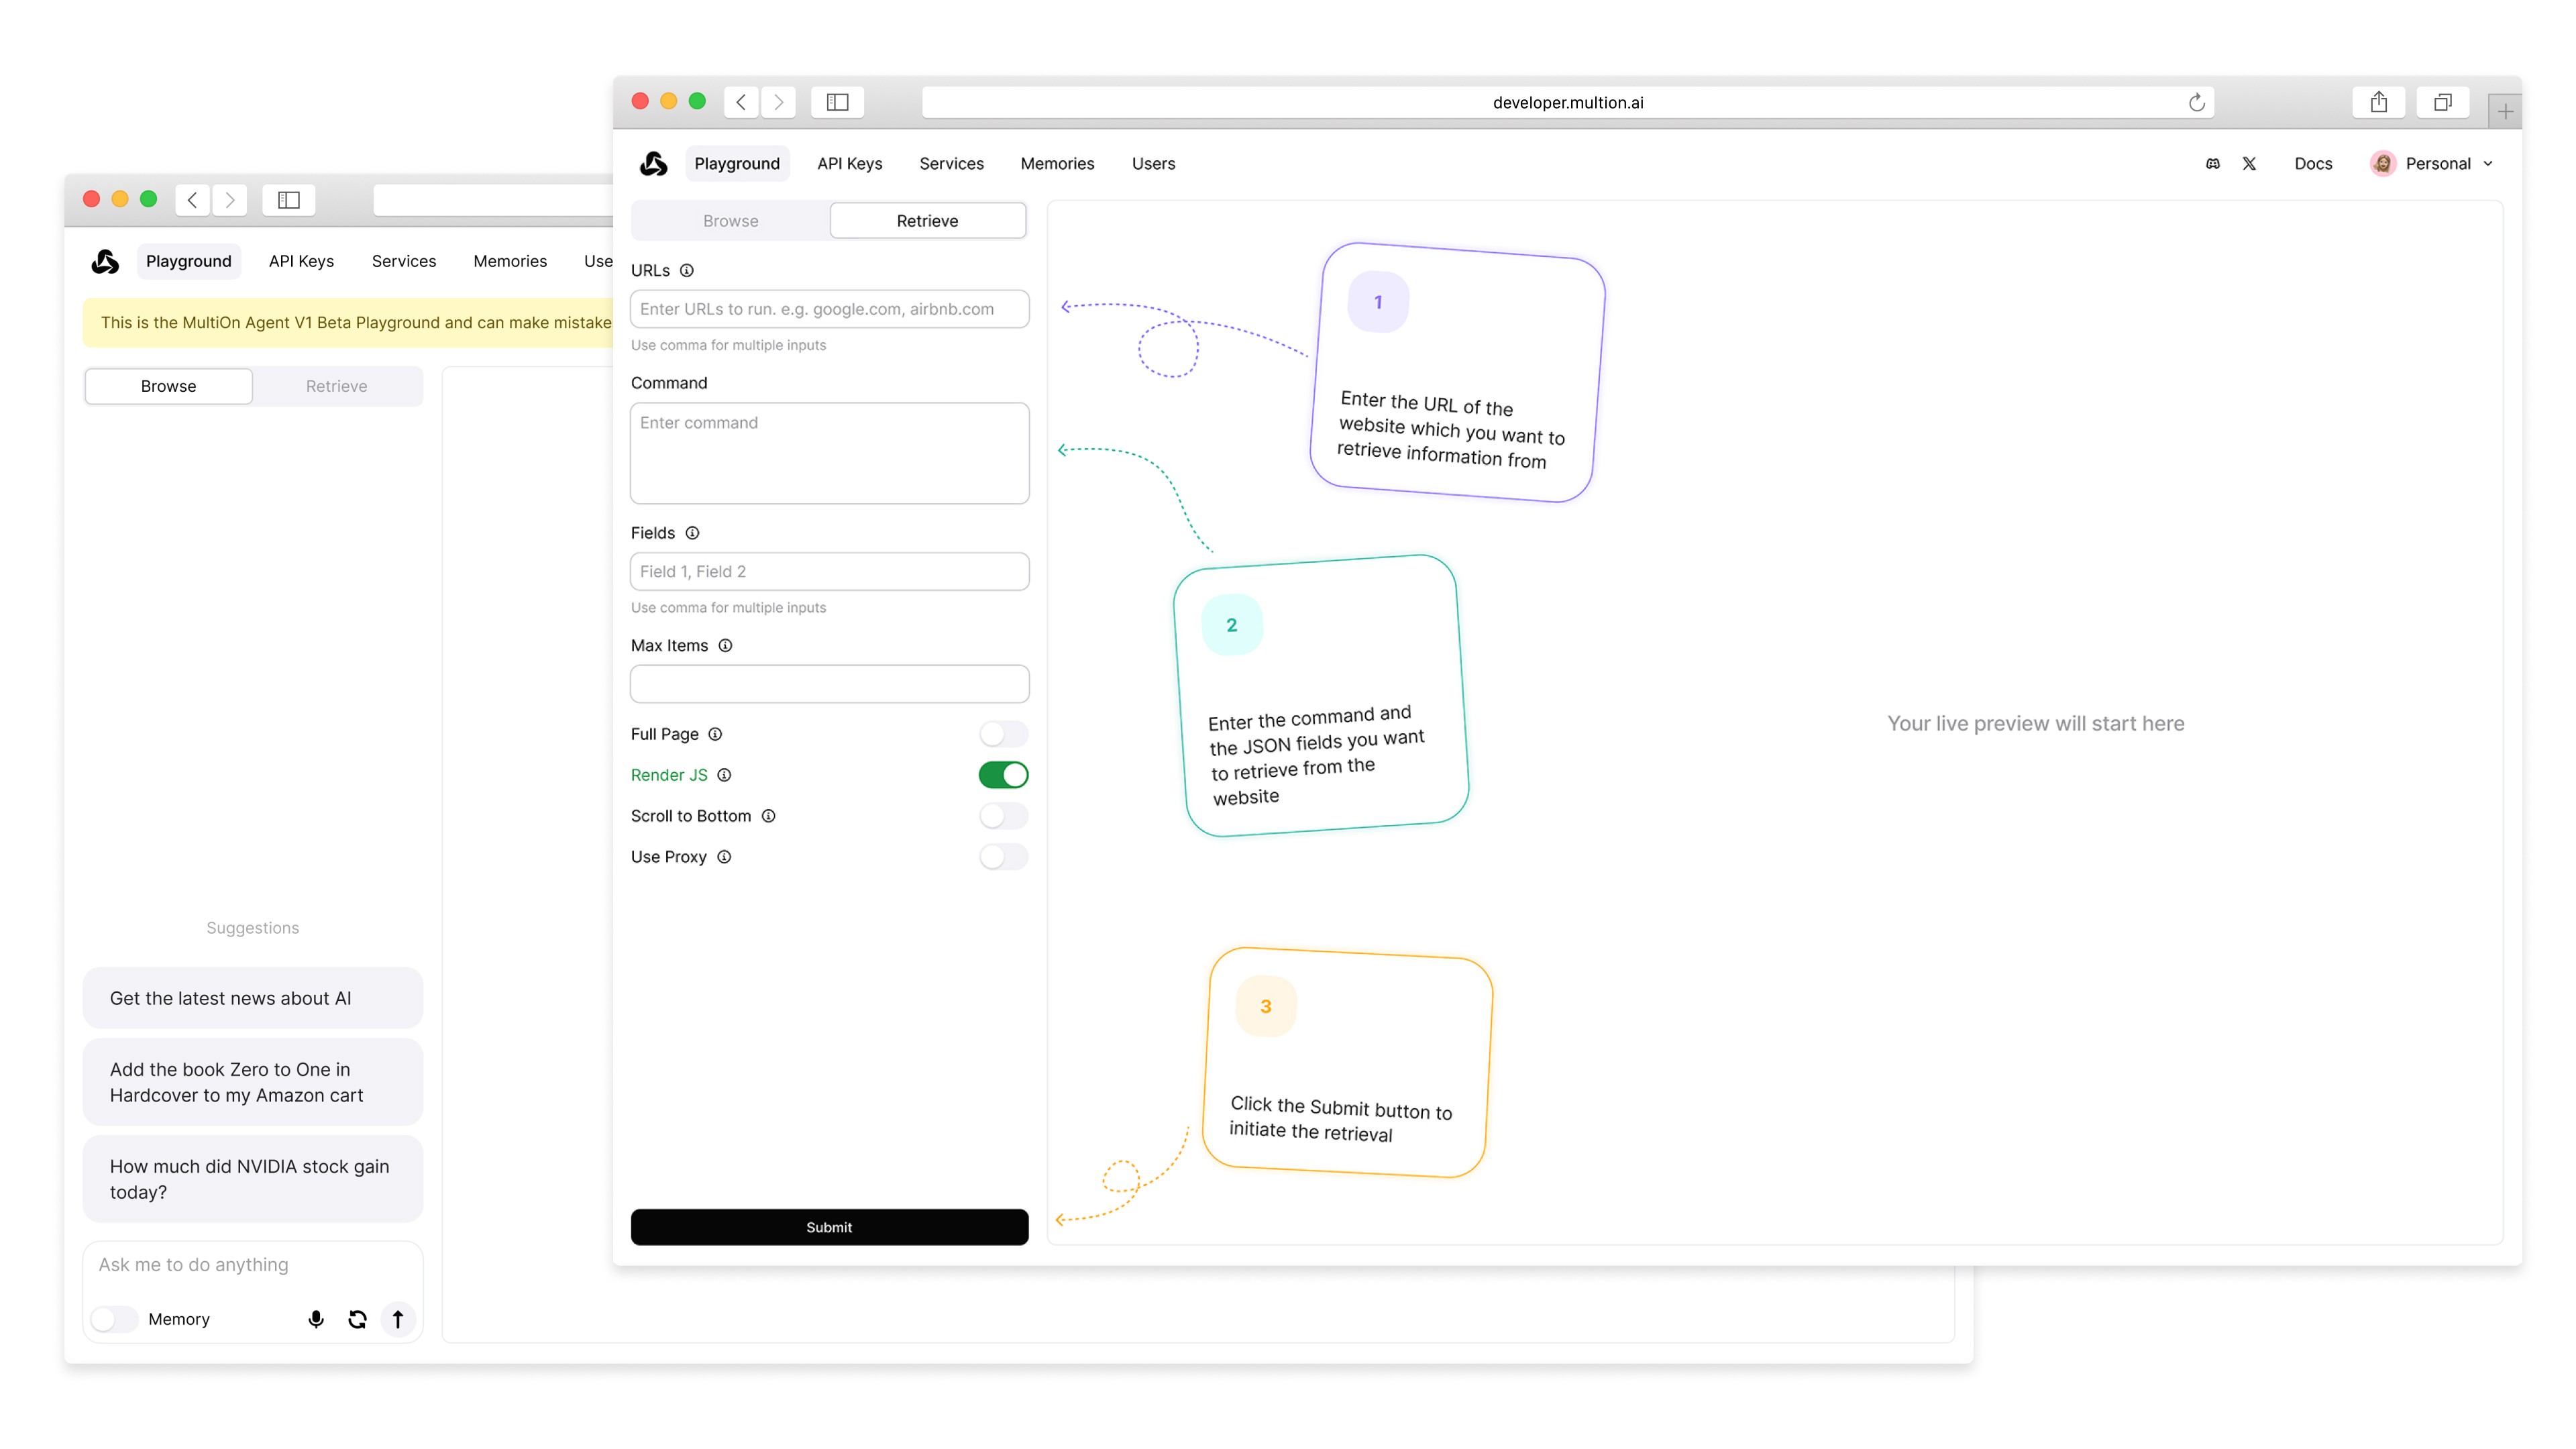Open the Discord community icon
The width and height of the screenshot is (2576, 1449).
pos(2212,163)
